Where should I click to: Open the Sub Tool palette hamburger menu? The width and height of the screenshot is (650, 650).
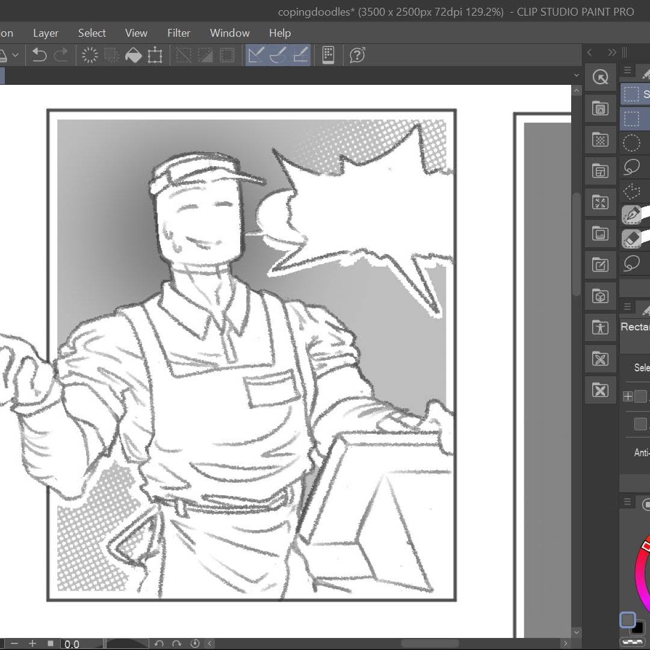click(x=628, y=70)
